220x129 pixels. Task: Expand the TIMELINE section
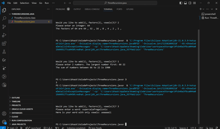coord(30,101)
